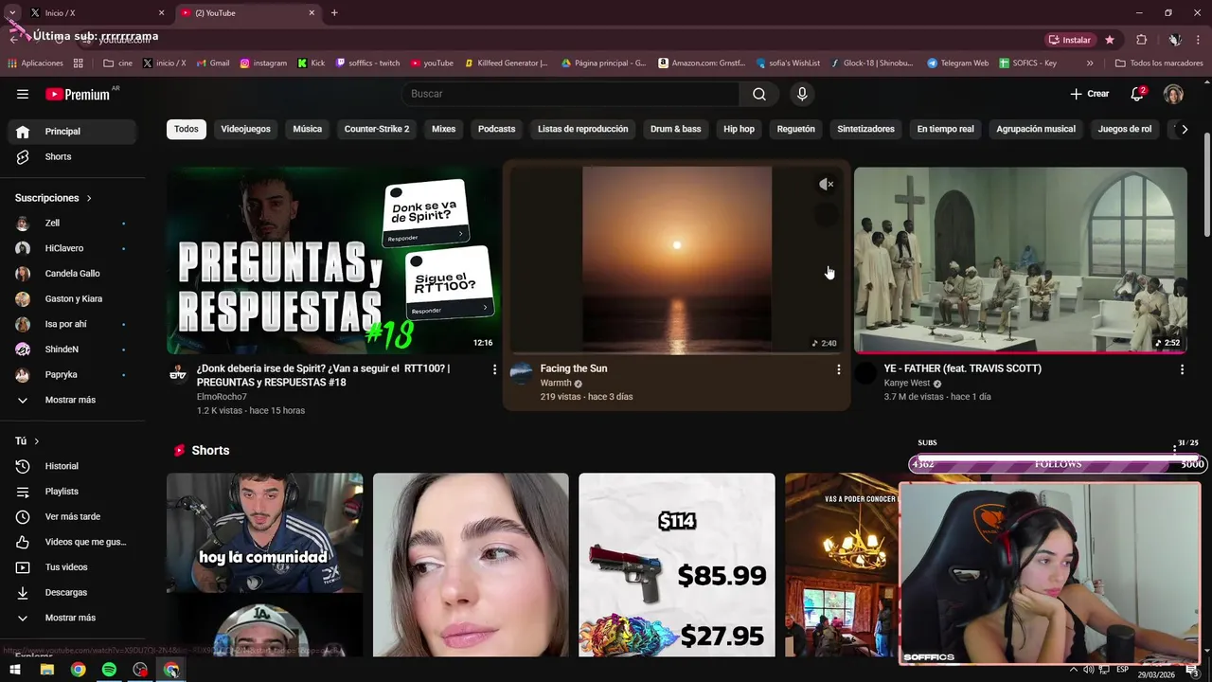
Task: Click the Instalar button in address bar
Action: (1069, 40)
